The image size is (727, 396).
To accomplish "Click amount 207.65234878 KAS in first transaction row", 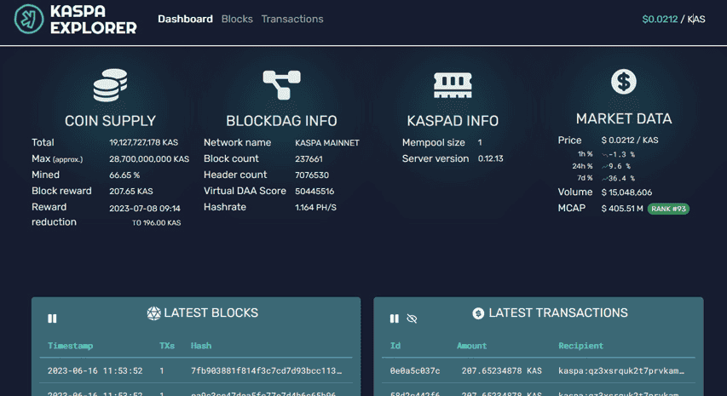I will pyautogui.click(x=501, y=370).
